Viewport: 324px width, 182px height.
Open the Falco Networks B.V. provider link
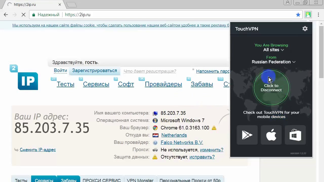pyautogui.click(x=182, y=143)
